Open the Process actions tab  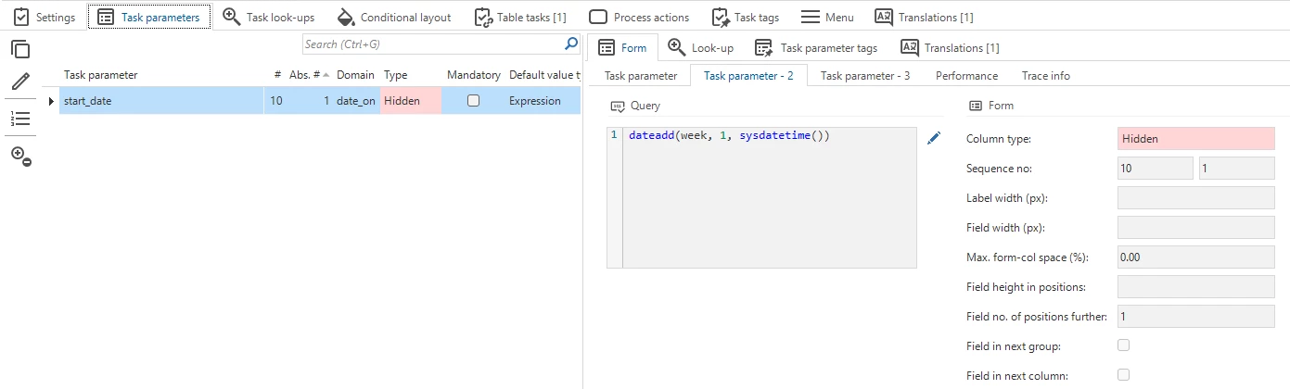[x=639, y=18]
